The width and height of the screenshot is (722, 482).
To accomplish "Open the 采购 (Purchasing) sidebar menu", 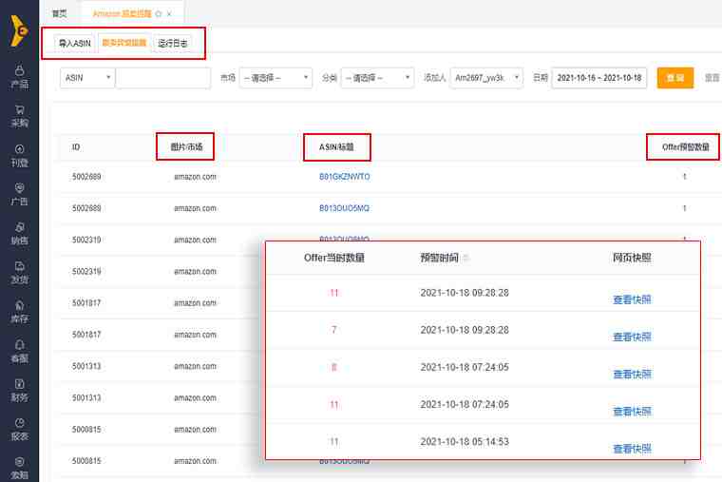I will (x=19, y=116).
